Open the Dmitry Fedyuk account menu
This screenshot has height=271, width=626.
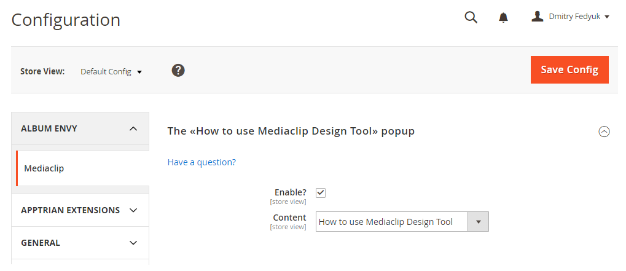[577, 17]
